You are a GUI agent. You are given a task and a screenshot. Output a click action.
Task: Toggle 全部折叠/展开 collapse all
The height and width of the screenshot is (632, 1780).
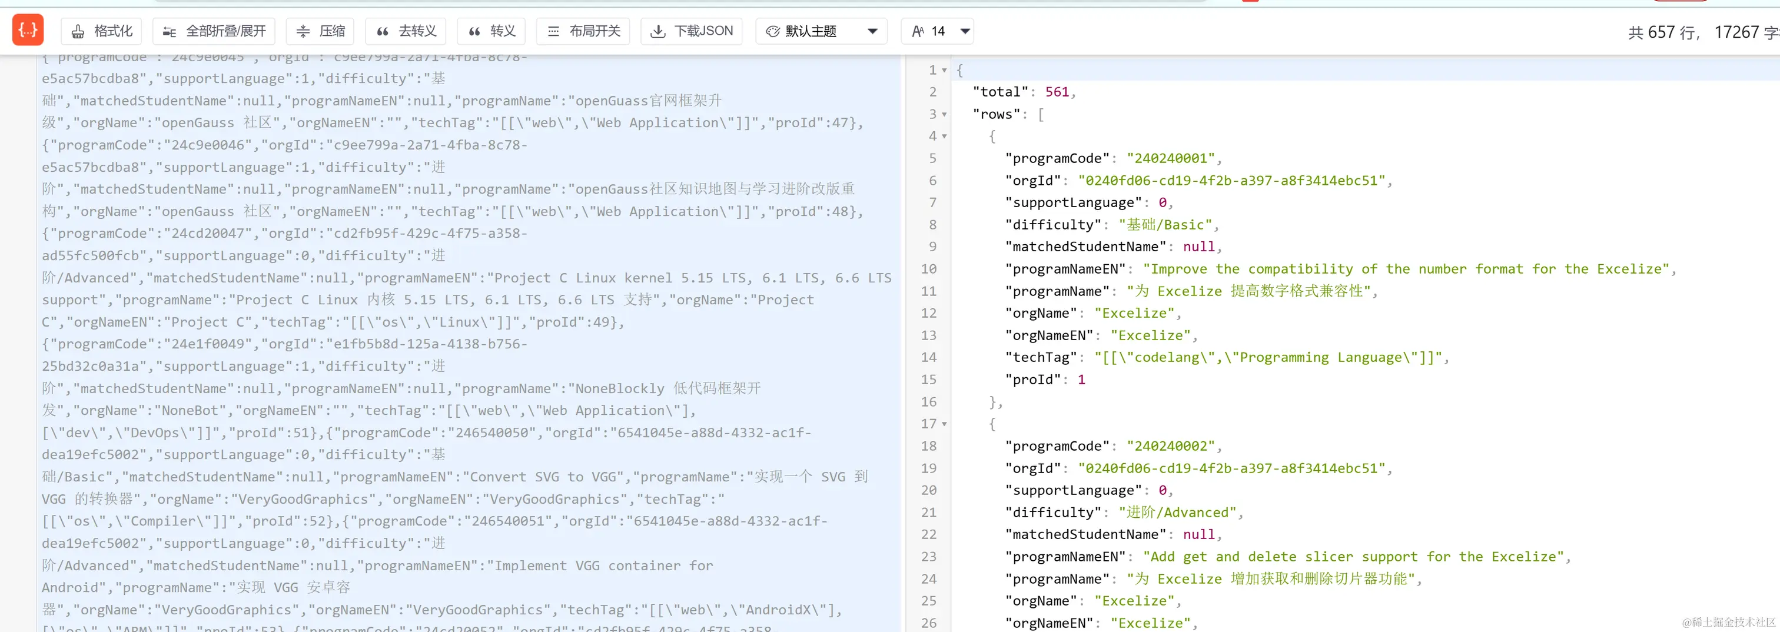[214, 31]
